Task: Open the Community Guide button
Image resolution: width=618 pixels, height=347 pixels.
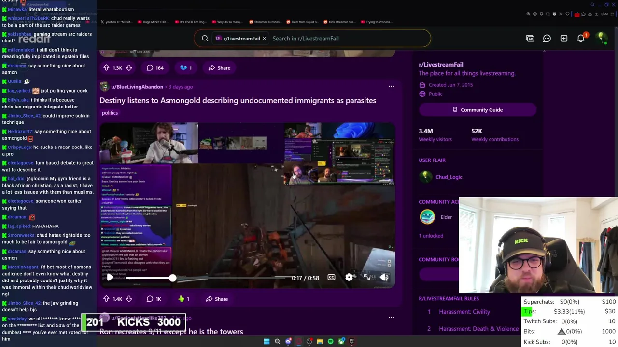Action: (478, 110)
